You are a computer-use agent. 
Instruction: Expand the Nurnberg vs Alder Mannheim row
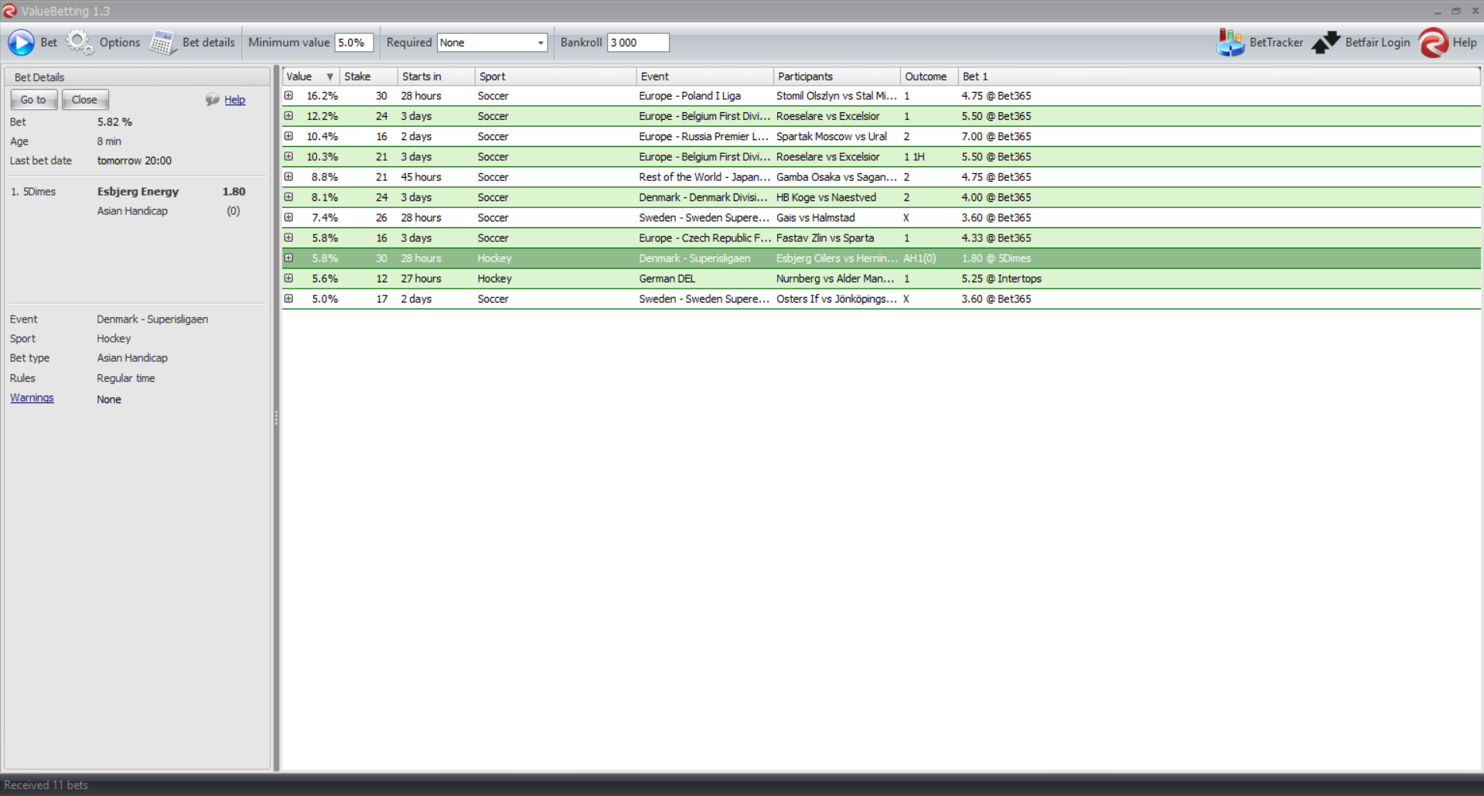[288, 278]
